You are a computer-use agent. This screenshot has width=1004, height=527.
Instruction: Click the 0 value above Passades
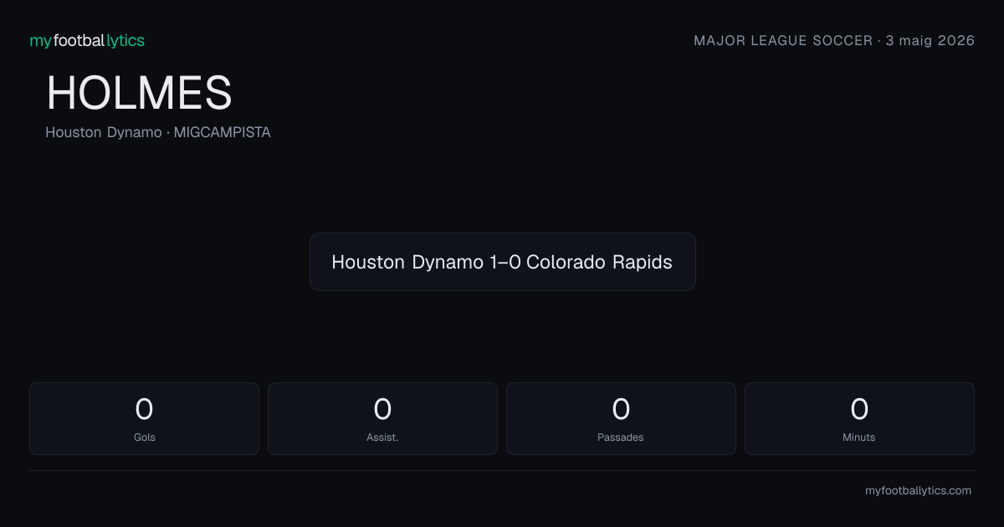[621, 409]
